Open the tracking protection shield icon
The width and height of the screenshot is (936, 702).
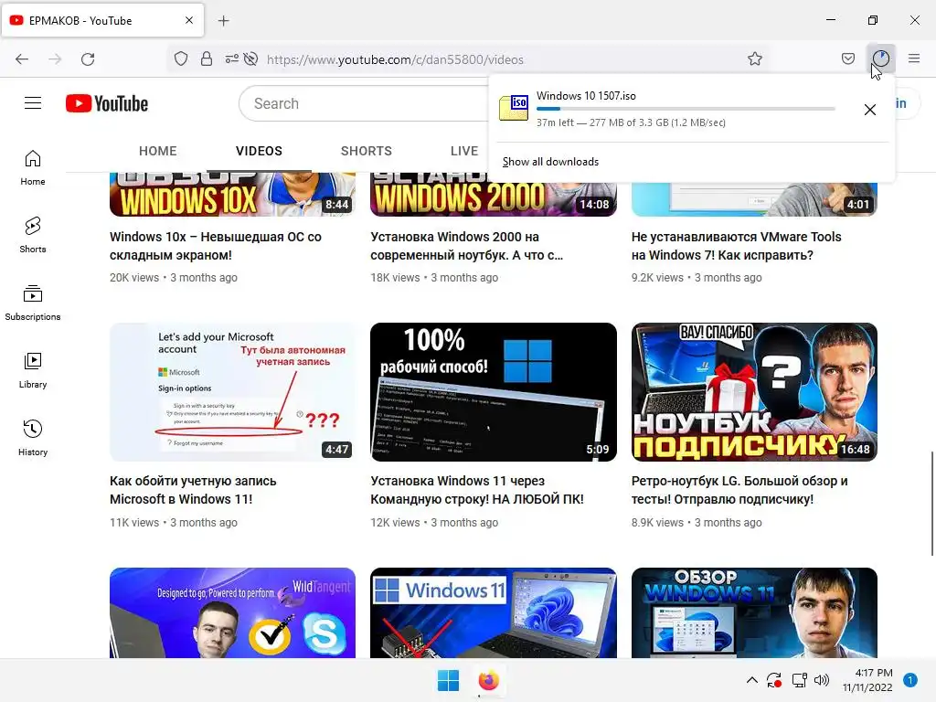[x=181, y=59]
